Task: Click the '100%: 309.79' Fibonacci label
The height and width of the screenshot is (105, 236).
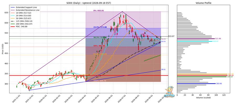Action: 100,81
